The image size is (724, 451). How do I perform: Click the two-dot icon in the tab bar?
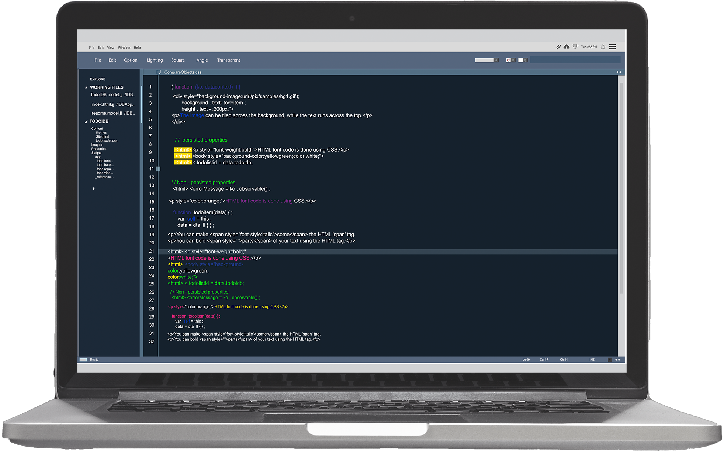click(619, 72)
